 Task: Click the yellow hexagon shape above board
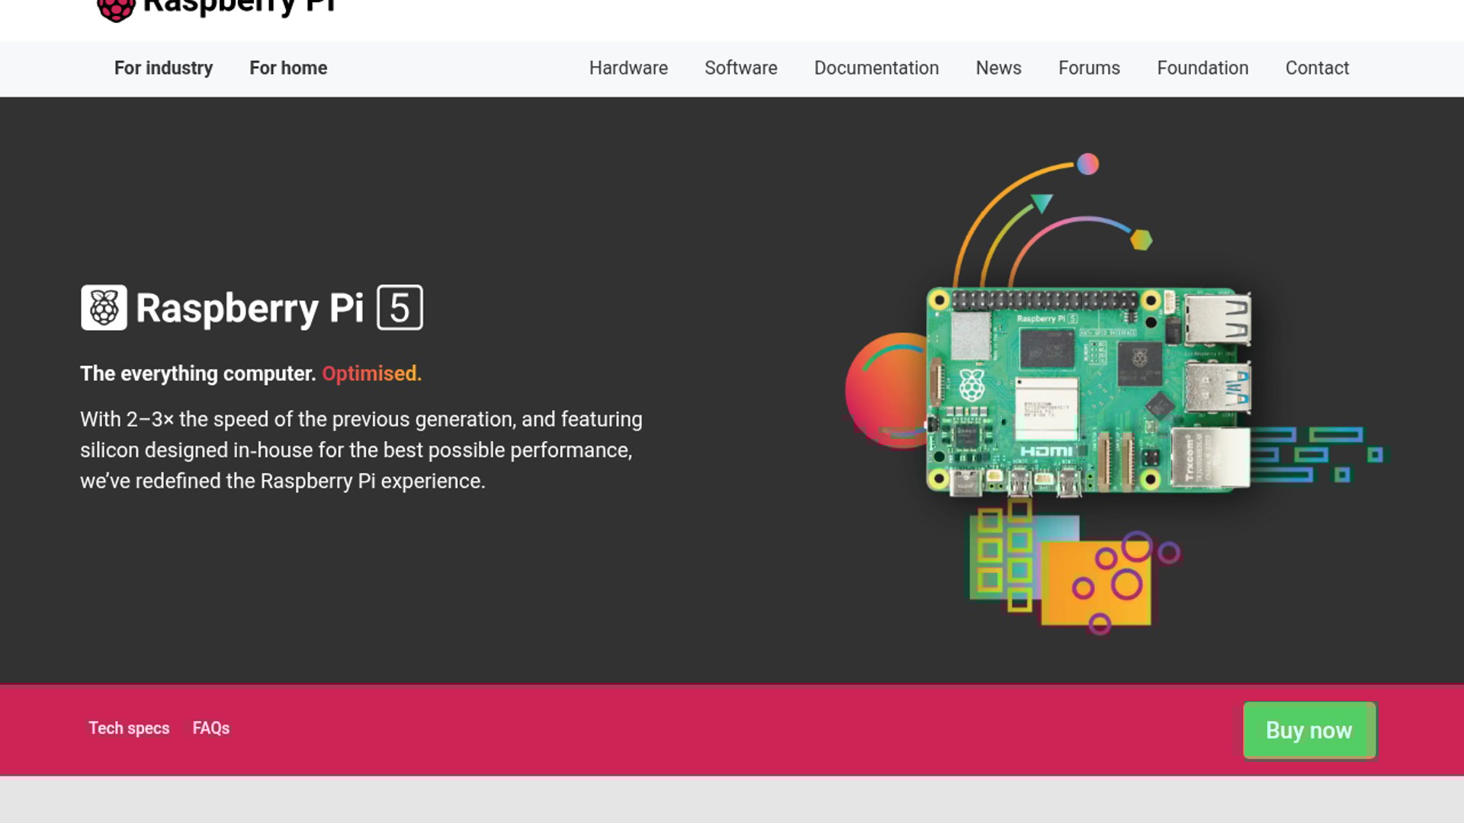point(1141,240)
